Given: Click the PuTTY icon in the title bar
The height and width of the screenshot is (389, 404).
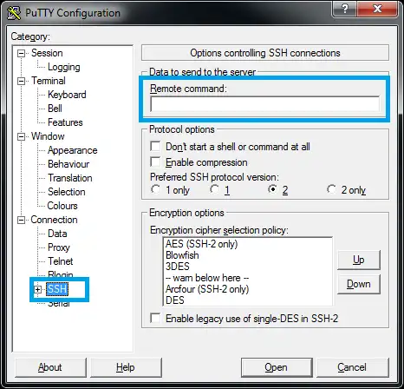Looking at the screenshot, I should pyautogui.click(x=14, y=13).
